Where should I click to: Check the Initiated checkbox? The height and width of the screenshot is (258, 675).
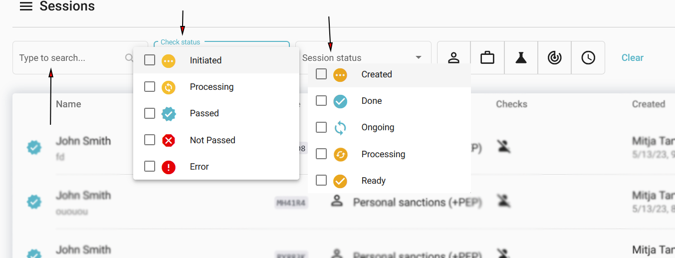point(150,60)
